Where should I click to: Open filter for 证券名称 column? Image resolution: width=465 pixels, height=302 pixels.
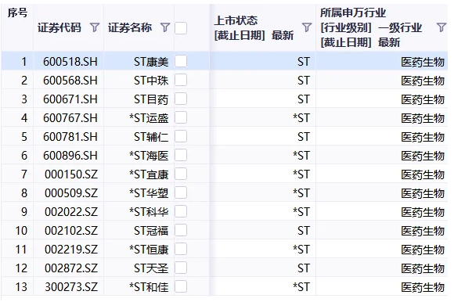(x=165, y=28)
